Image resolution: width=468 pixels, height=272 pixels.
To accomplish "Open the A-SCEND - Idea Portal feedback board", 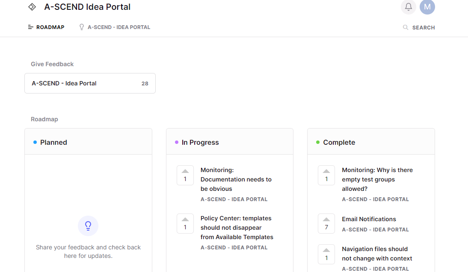I will pyautogui.click(x=90, y=83).
